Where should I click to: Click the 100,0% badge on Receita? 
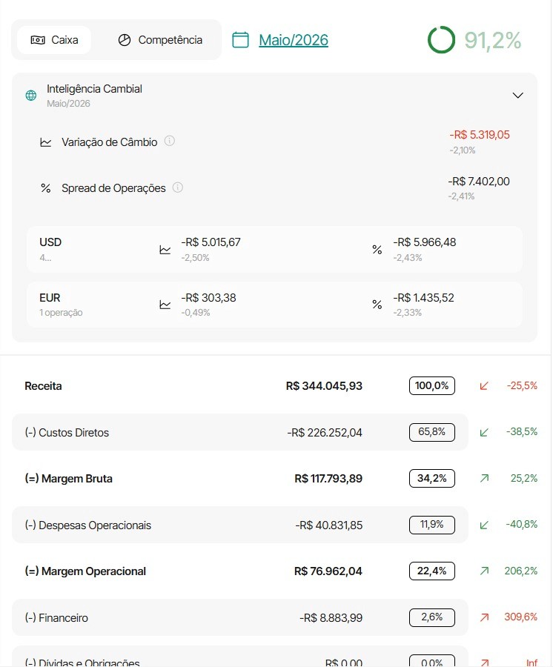click(x=431, y=386)
